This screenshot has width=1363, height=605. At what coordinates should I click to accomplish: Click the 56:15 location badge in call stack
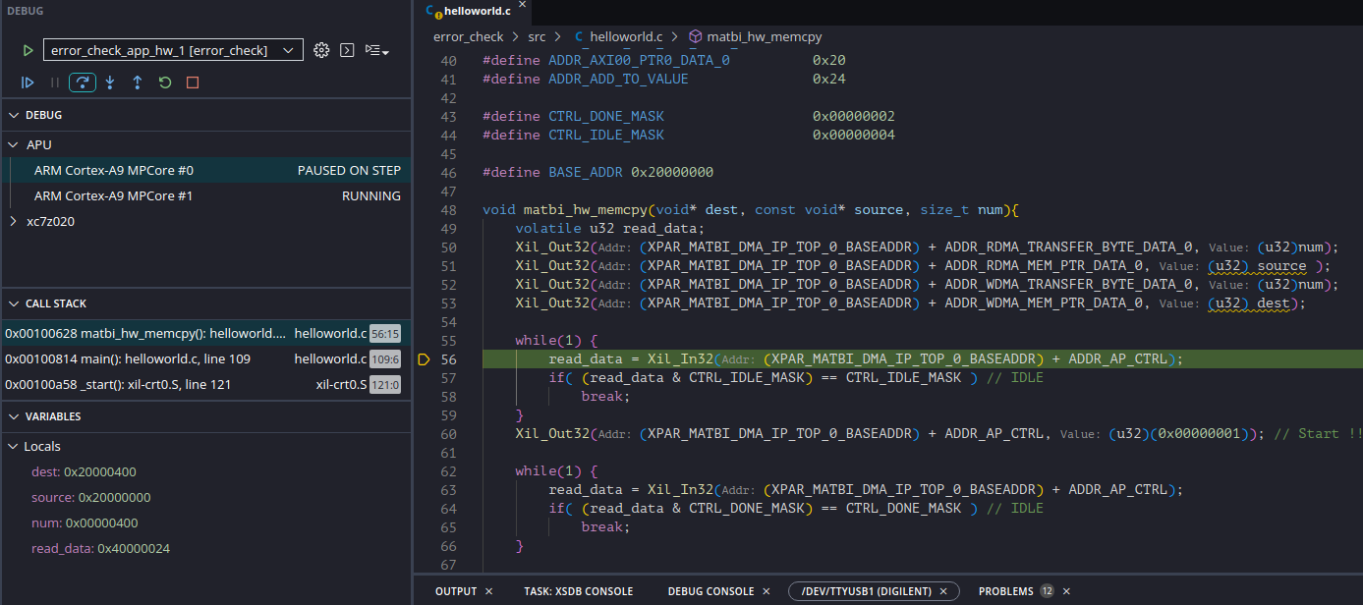[x=385, y=333]
